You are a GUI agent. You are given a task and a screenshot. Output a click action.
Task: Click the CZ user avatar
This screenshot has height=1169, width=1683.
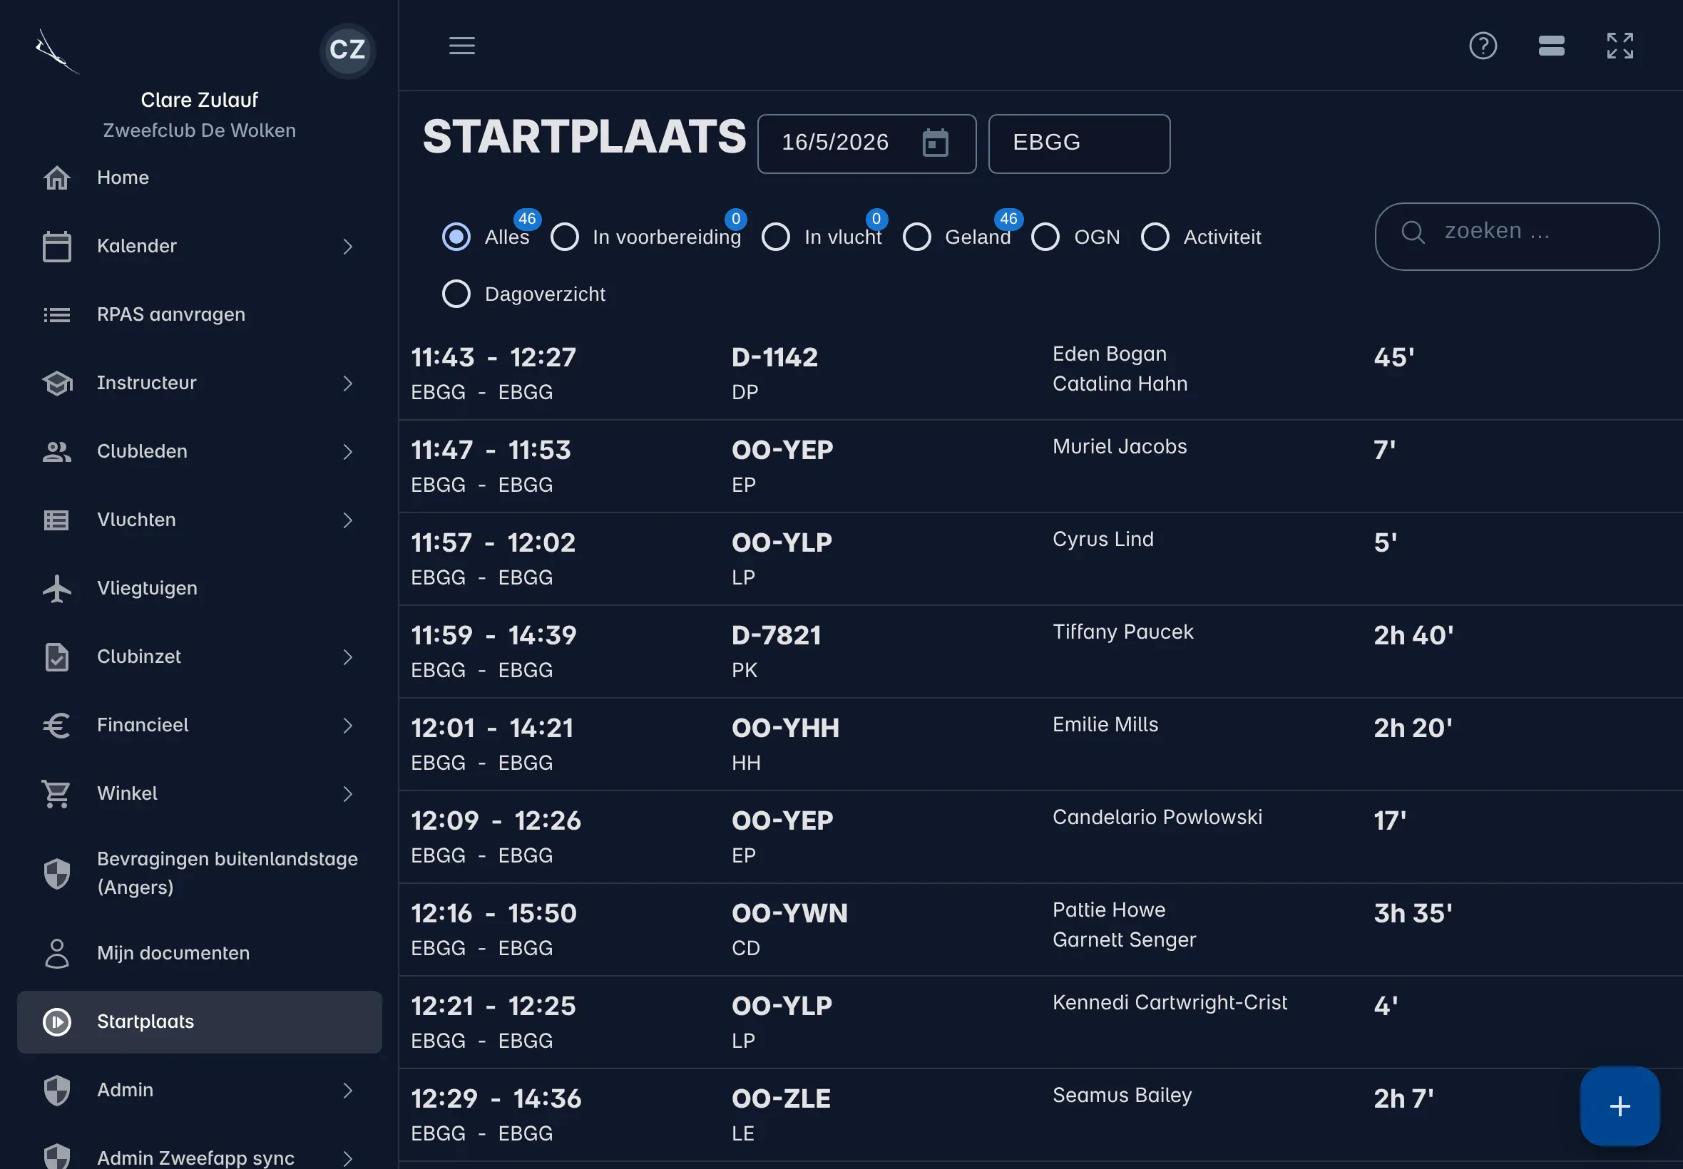point(347,50)
